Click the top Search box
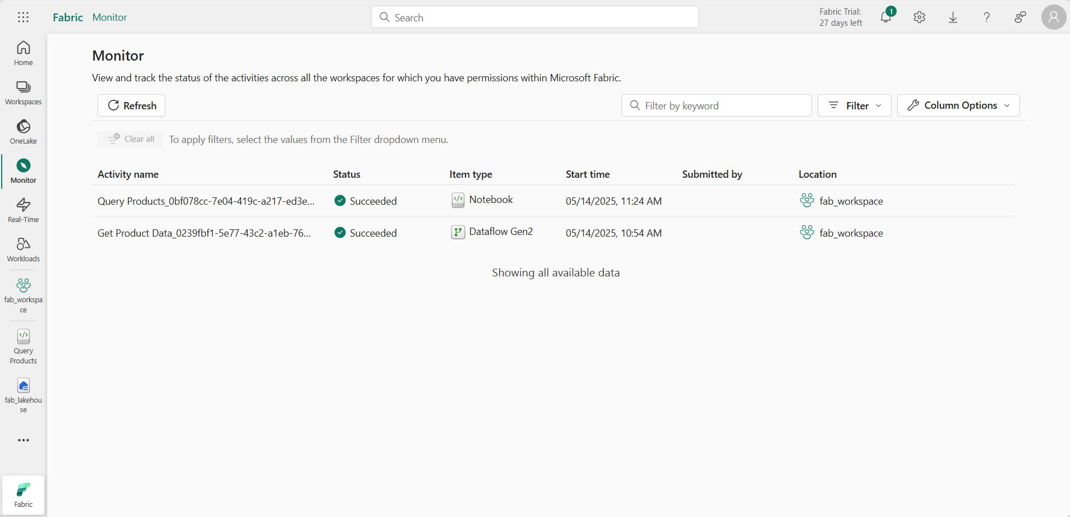The width and height of the screenshot is (1070, 517). click(535, 17)
